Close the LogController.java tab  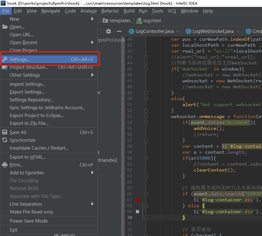tap(178, 31)
